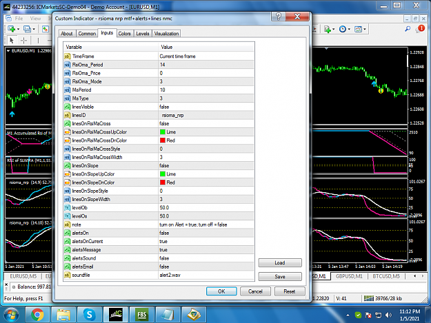Click the search magnifier icon

408,29
